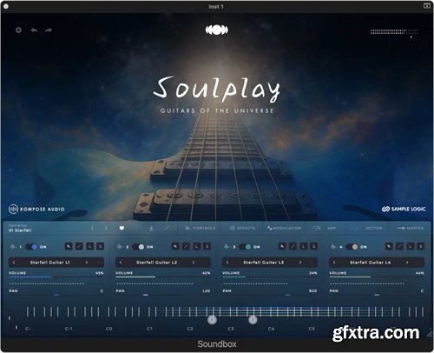Toggle layer 3 L button
The height and width of the screenshot is (353, 434).
coord(304,246)
